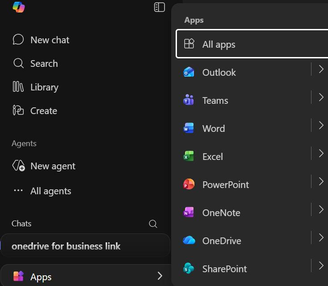Click the New agent icon

click(x=18, y=166)
